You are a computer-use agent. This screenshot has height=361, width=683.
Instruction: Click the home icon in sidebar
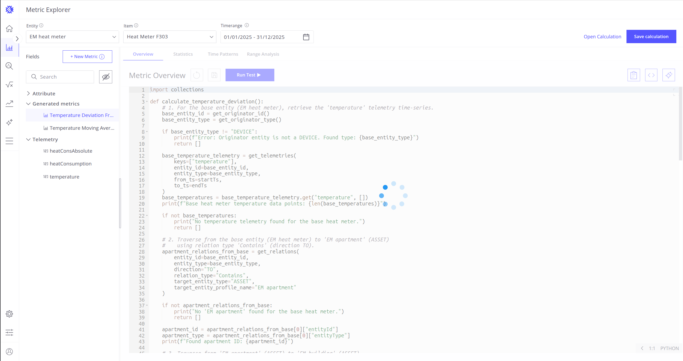[9, 29]
